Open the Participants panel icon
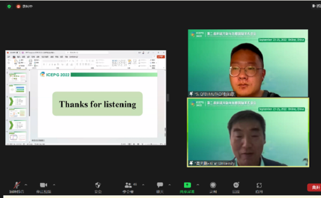The image size is (321, 198). tap(128, 185)
